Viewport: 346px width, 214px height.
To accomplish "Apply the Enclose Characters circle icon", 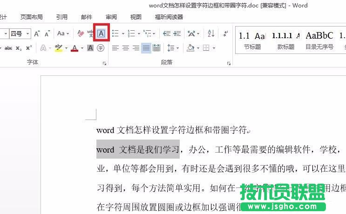I will coord(101,48).
